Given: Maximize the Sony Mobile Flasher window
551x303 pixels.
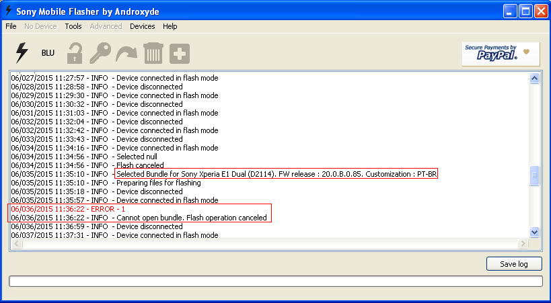Looking at the screenshot, I should 525,11.
